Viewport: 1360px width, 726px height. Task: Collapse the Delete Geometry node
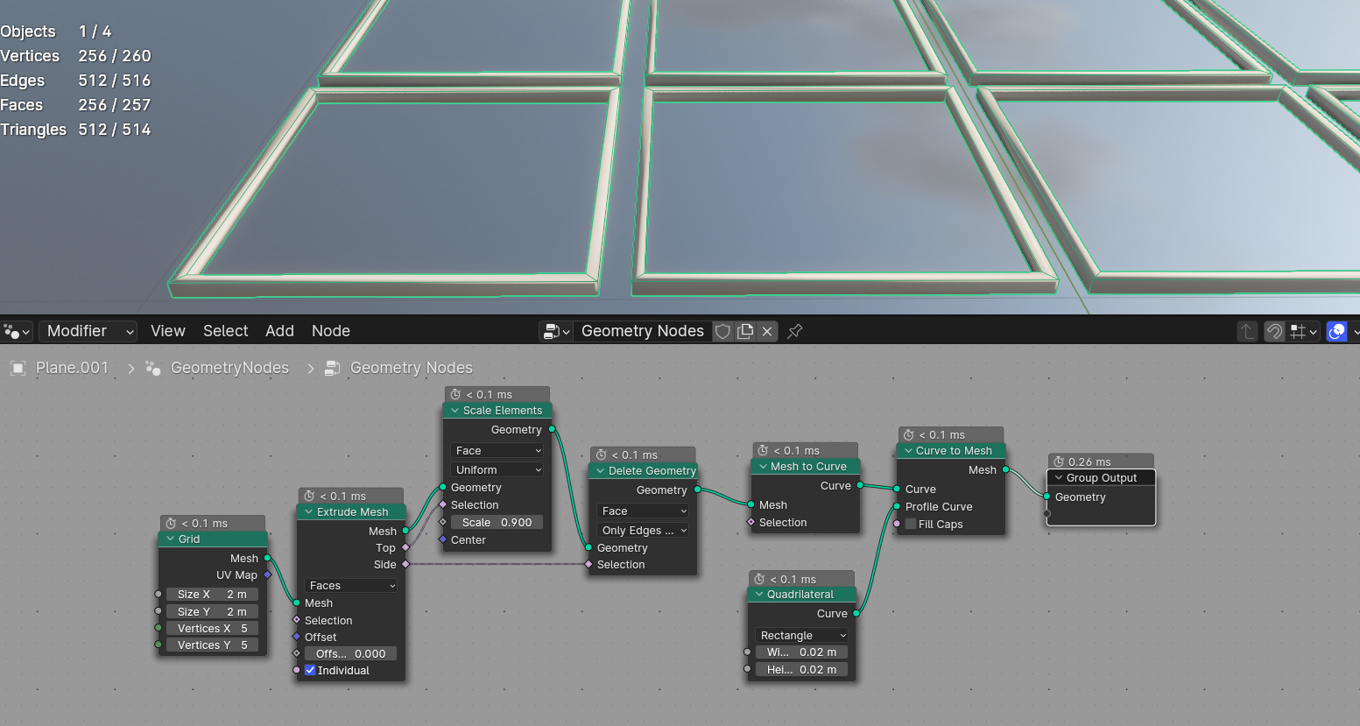click(x=601, y=471)
